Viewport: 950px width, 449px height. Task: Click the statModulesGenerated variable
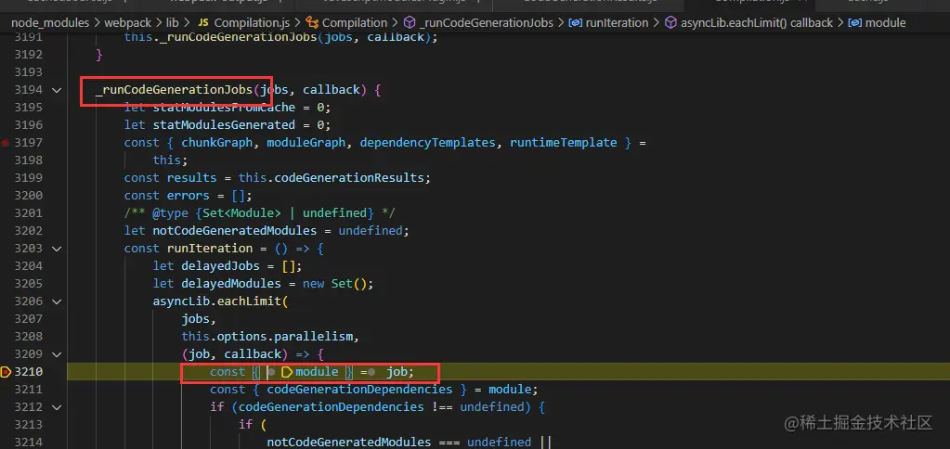pos(224,125)
